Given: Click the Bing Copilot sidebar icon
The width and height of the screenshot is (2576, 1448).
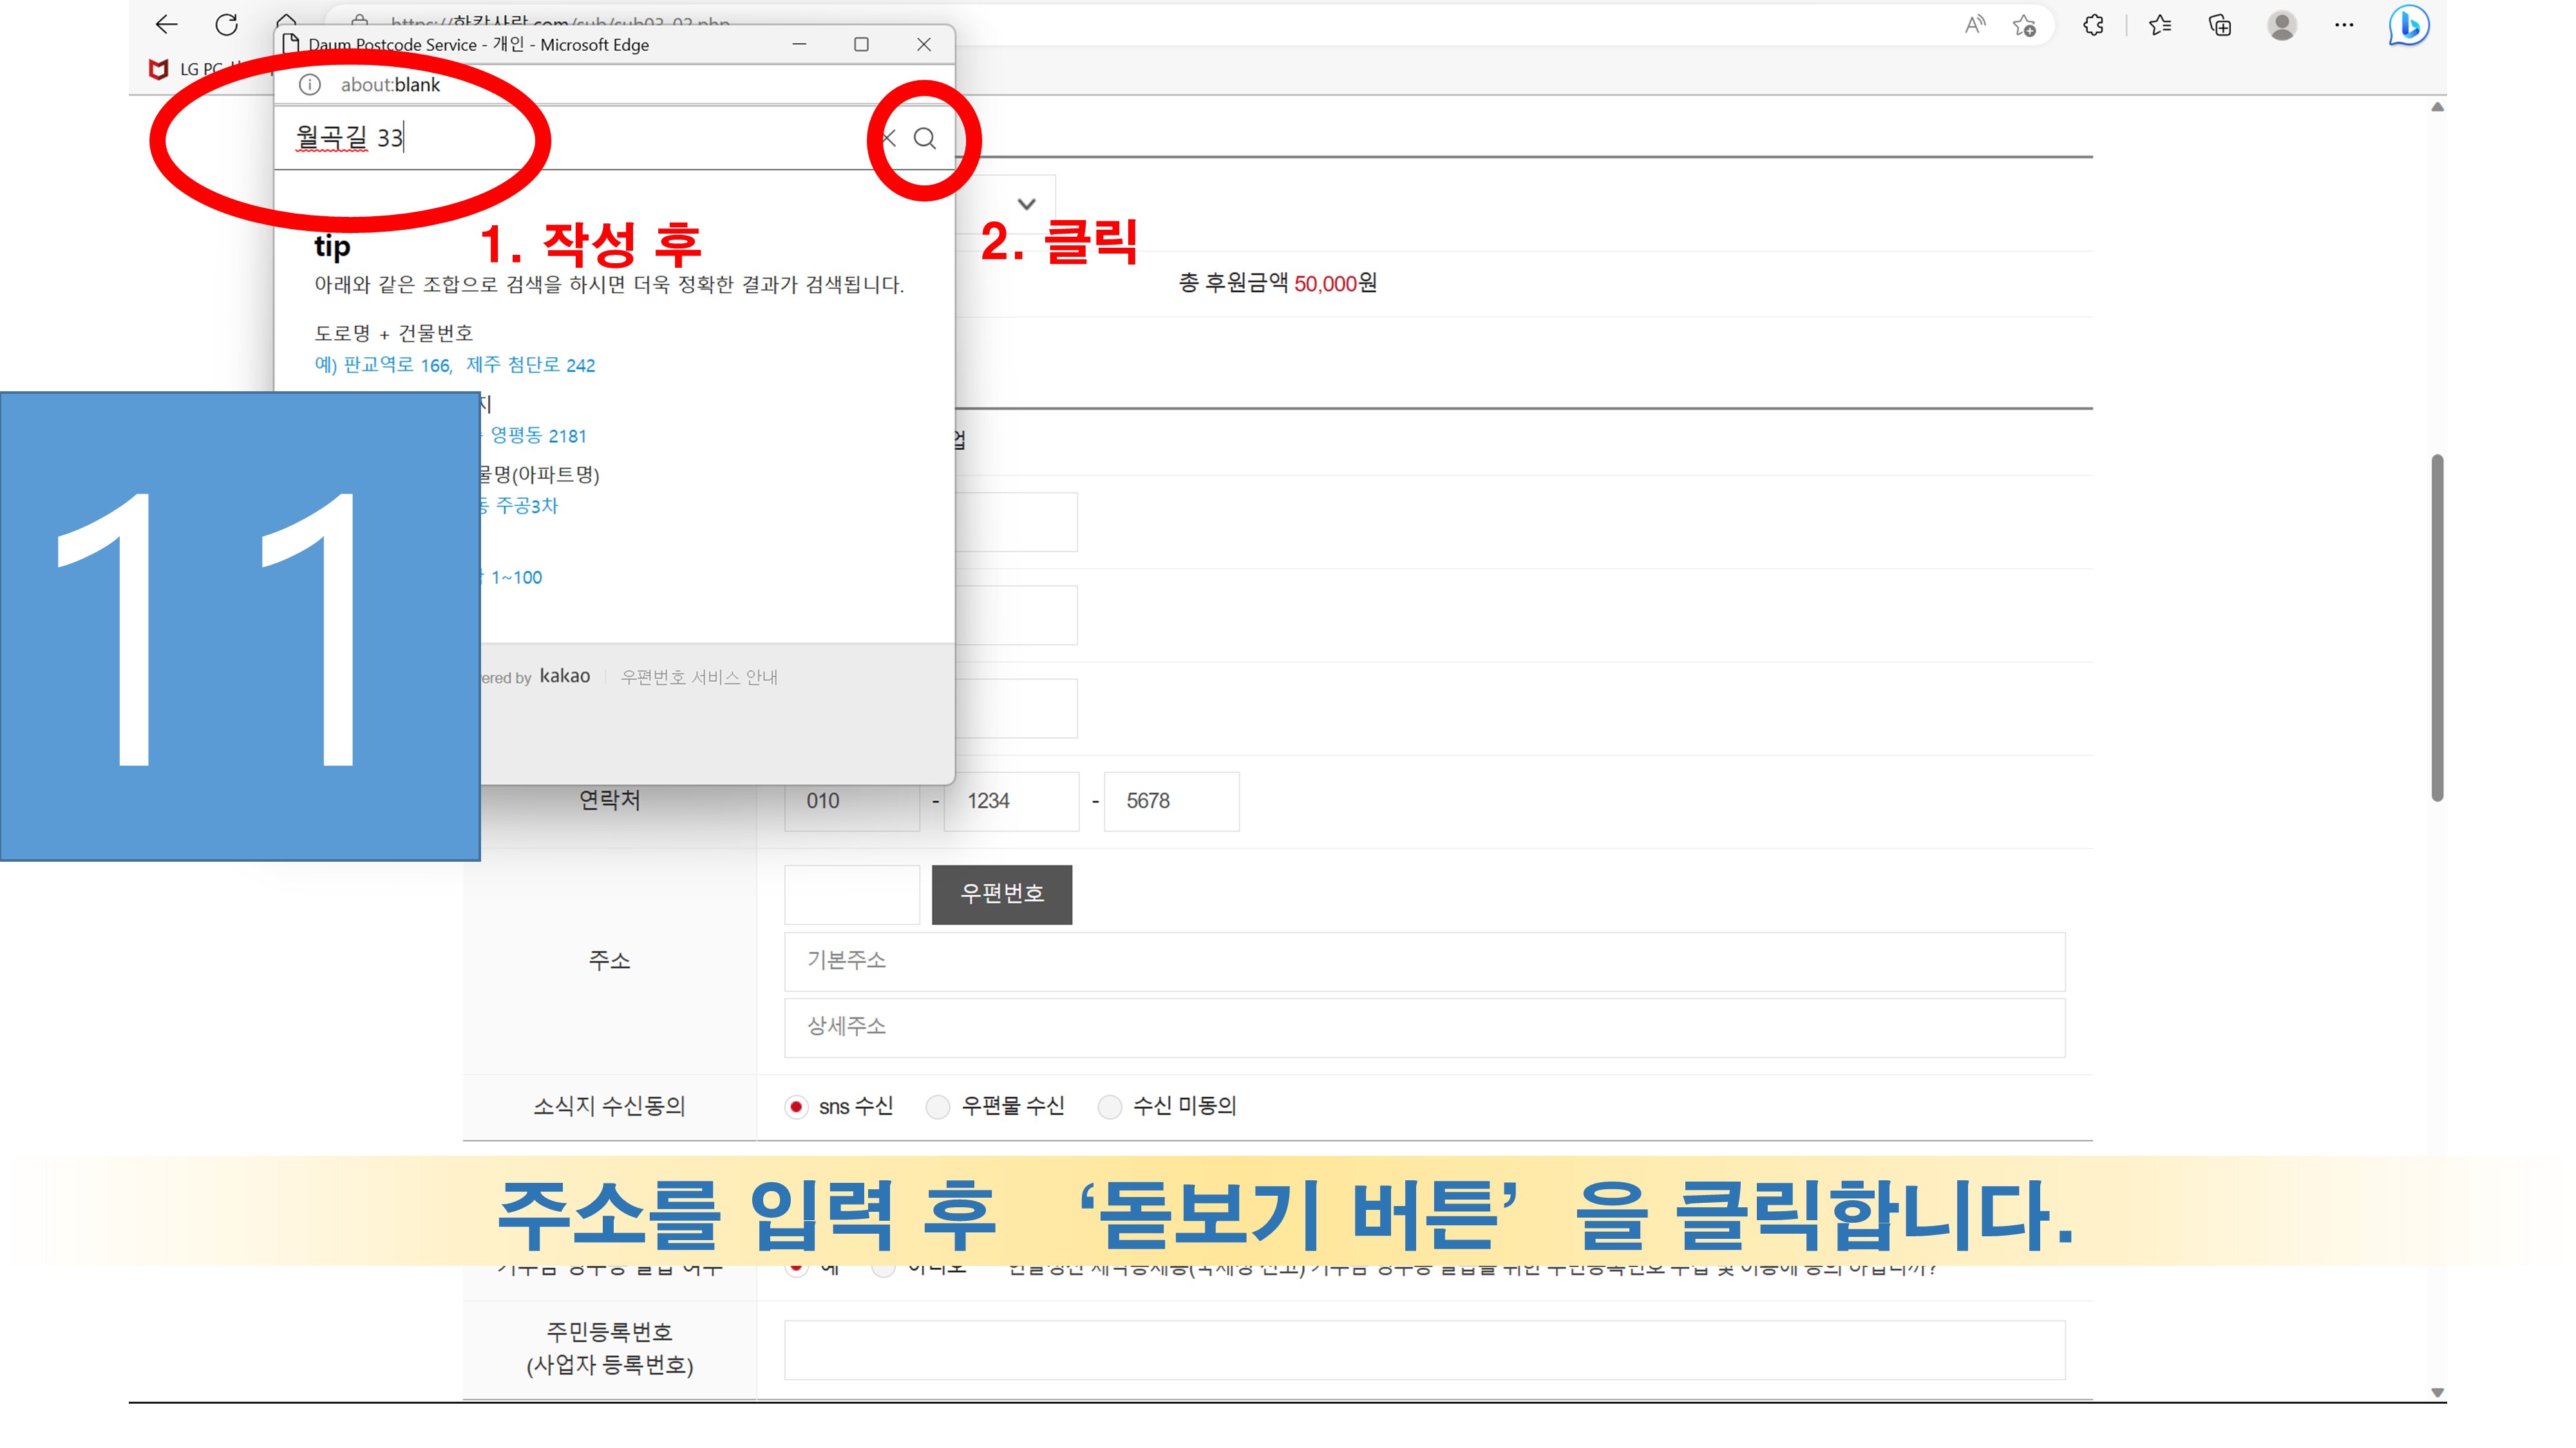Looking at the screenshot, I should [2408, 25].
